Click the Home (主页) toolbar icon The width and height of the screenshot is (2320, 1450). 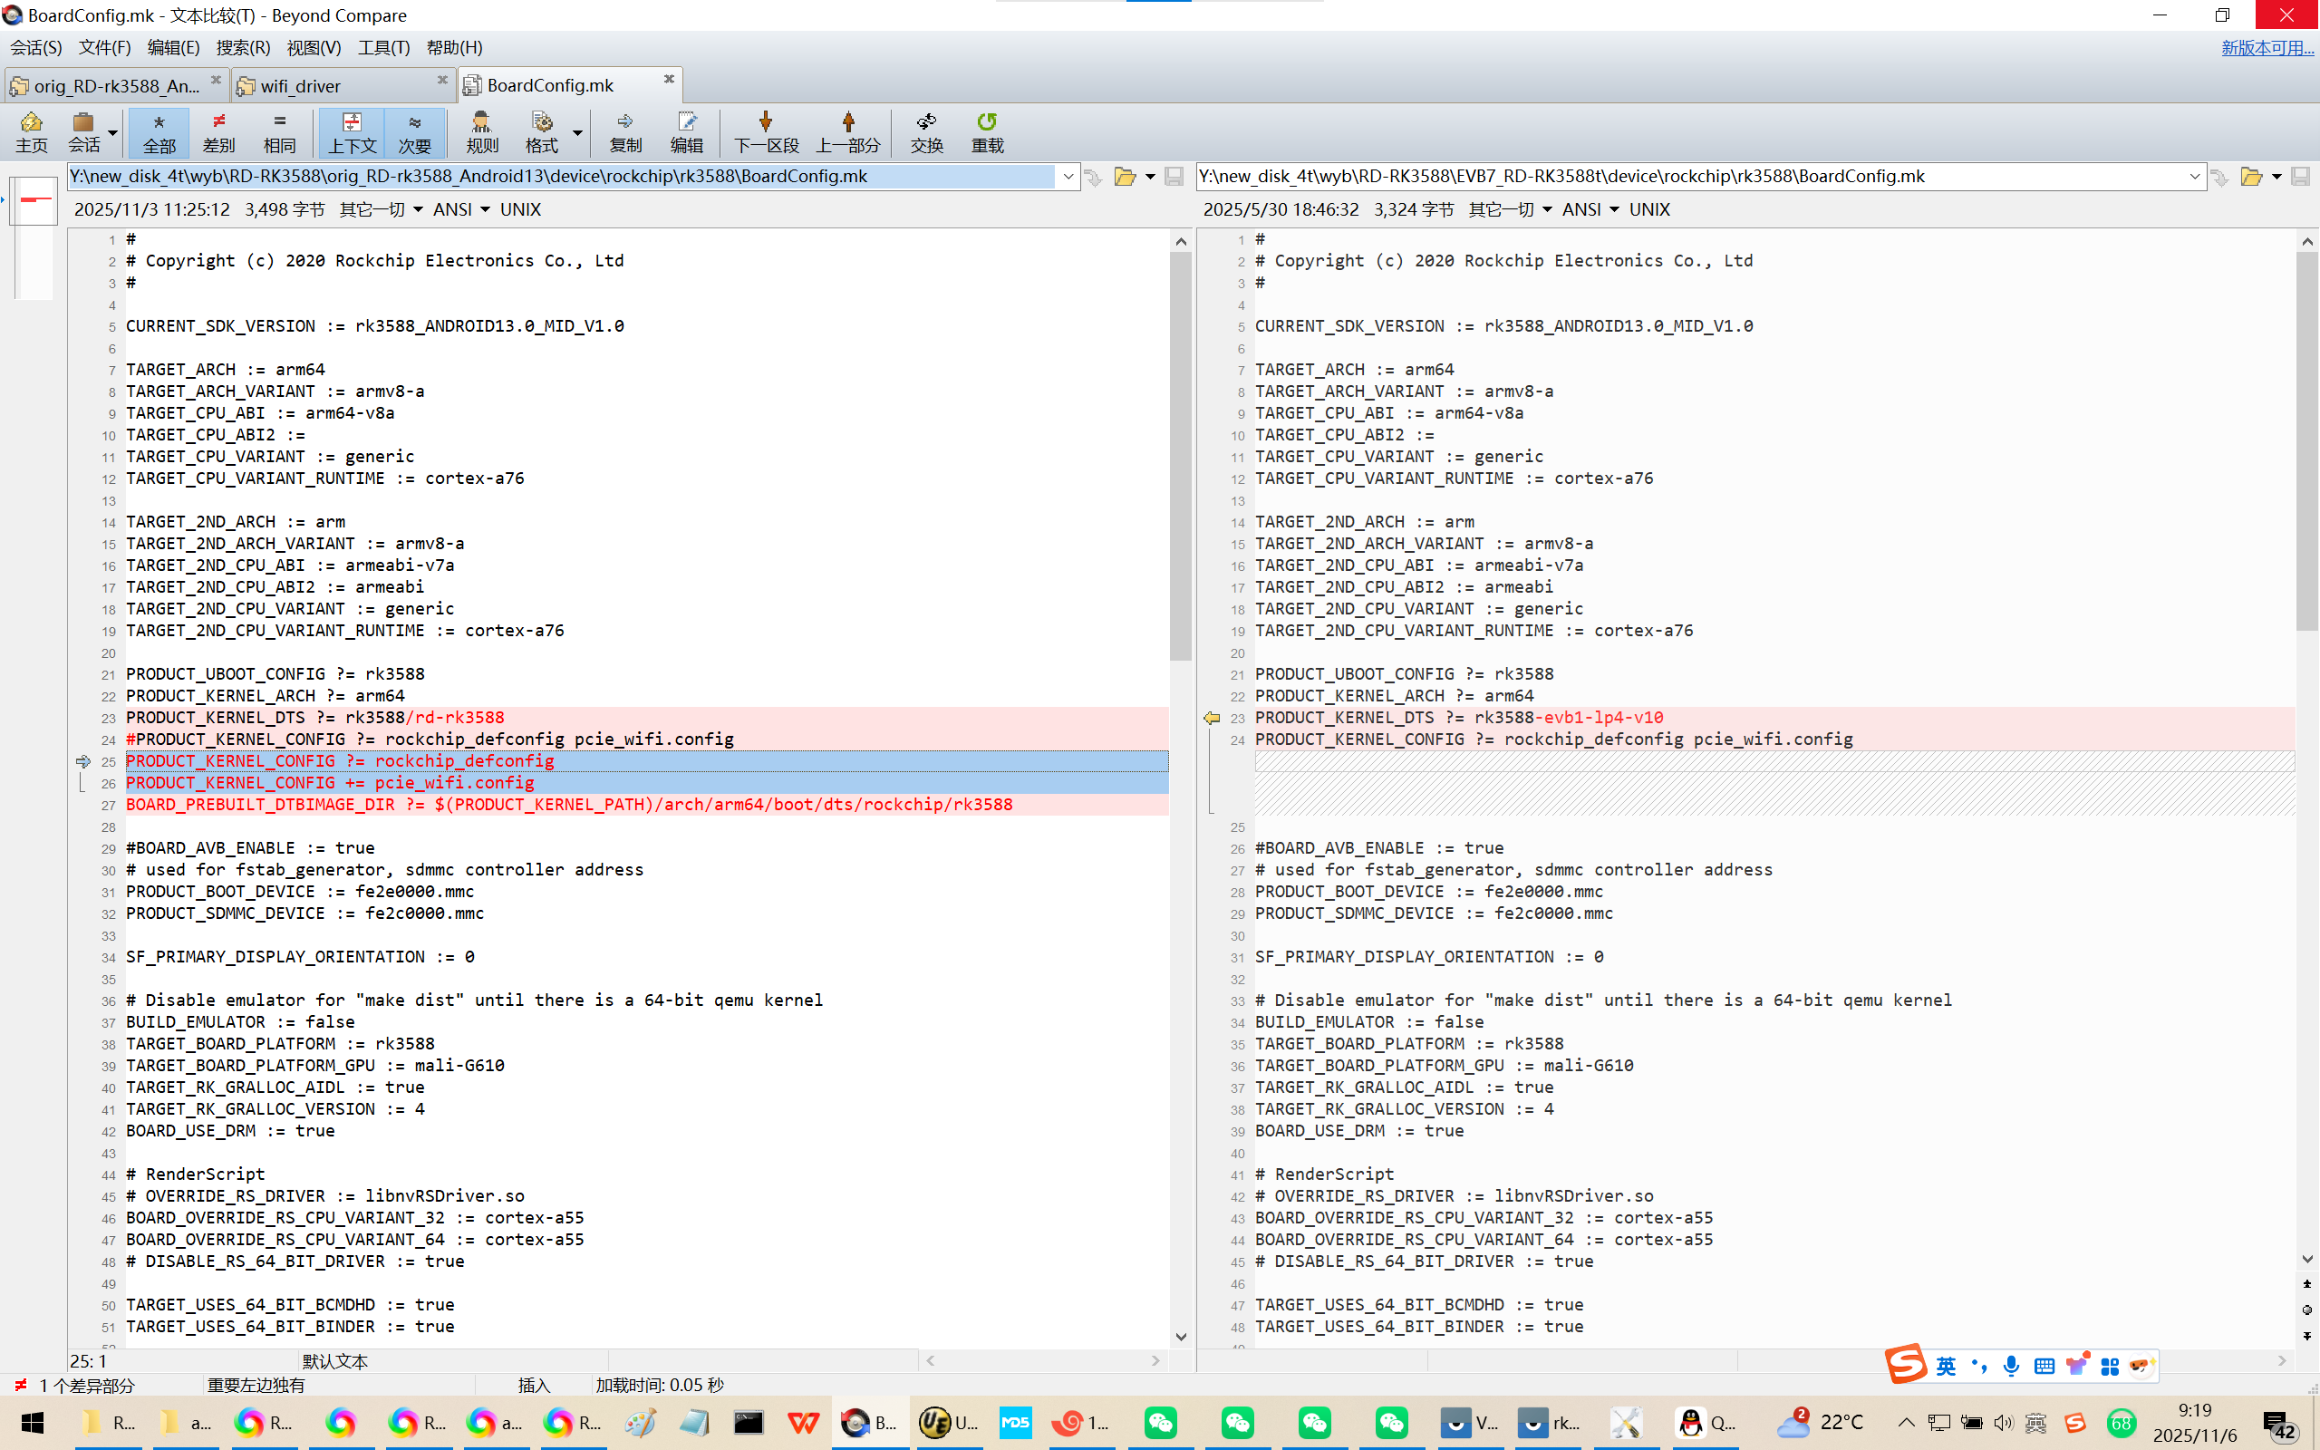click(x=31, y=131)
